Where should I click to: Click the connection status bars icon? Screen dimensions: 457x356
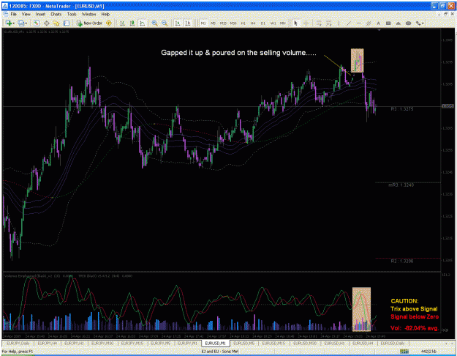[404, 352]
